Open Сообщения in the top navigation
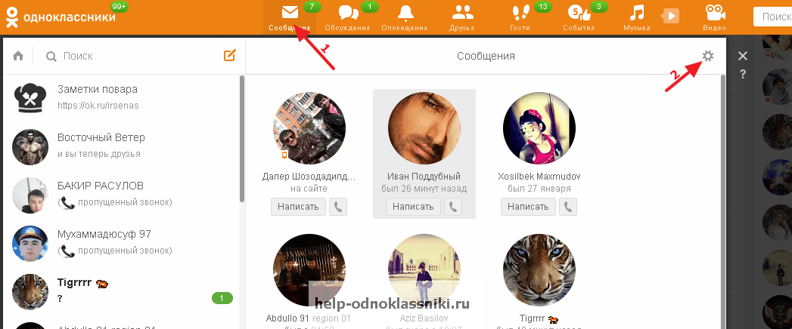The height and width of the screenshot is (329, 792). pyautogui.click(x=290, y=17)
